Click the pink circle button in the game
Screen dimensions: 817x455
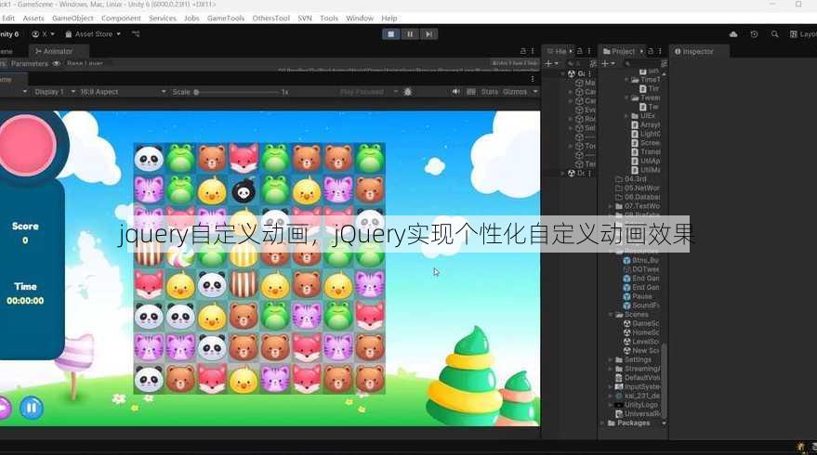coord(27,145)
